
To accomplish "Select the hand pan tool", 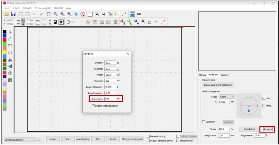I will click(49, 14).
